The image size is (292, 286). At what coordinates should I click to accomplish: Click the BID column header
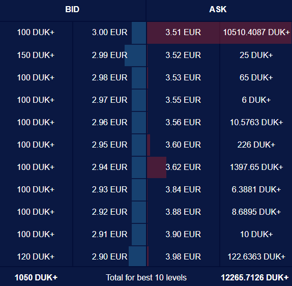point(72,9)
